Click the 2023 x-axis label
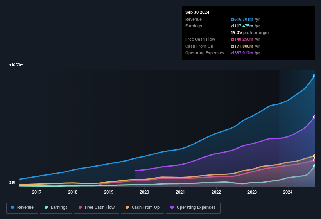The image size is (321, 219). point(252,192)
